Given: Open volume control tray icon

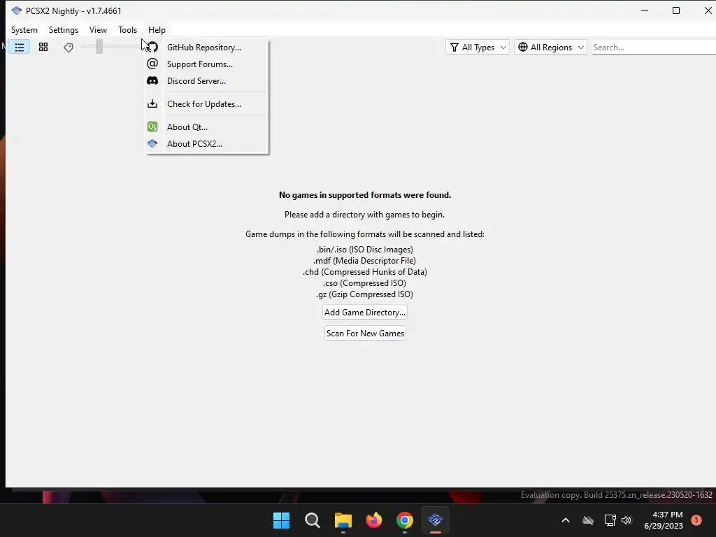Looking at the screenshot, I should [626, 520].
